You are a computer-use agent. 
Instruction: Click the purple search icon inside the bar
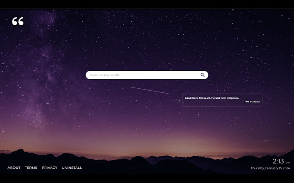tap(202, 75)
